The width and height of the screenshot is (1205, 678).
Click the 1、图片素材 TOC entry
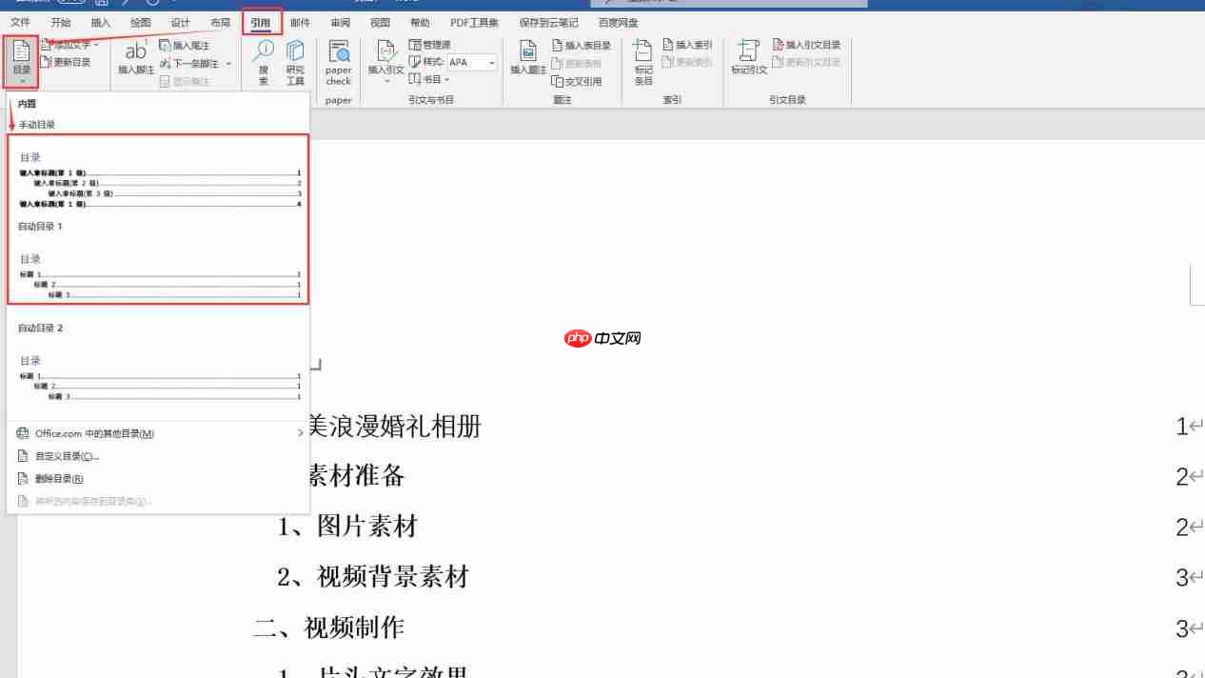point(347,526)
